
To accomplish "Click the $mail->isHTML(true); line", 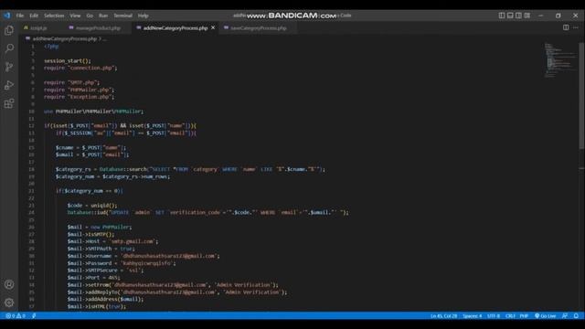I will point(97,307).
